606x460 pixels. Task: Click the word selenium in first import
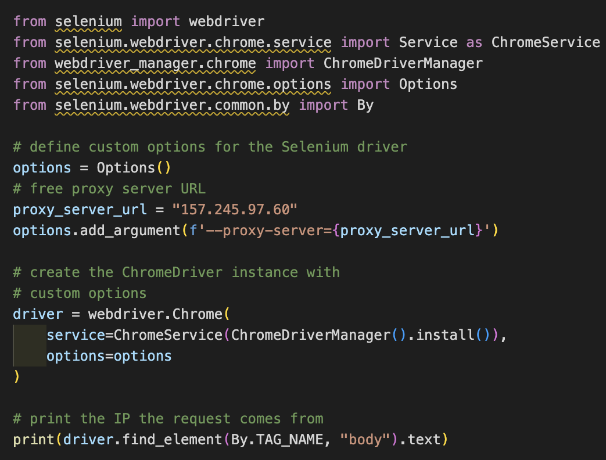[88, 21]
